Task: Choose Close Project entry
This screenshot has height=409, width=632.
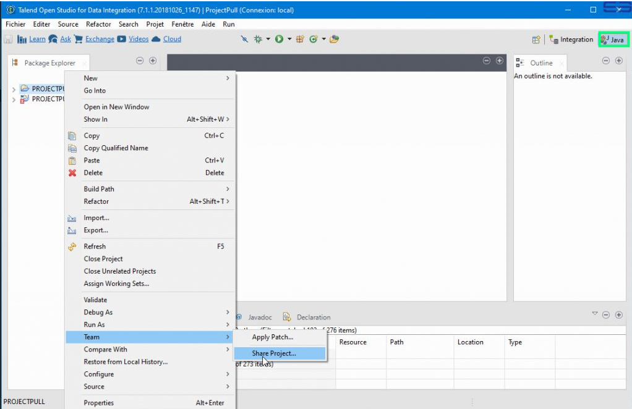Action: pyautogui.click(x=150, y=259)
